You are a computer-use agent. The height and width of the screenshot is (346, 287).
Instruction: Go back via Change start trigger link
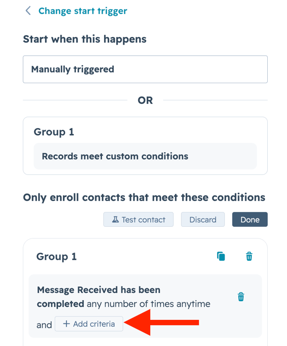(83, 11)
